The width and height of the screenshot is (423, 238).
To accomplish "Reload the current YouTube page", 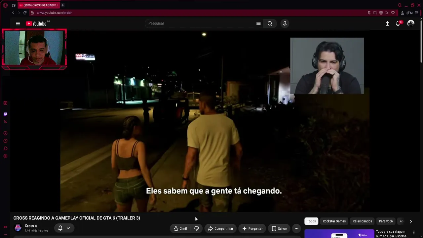I will point(25,13).
